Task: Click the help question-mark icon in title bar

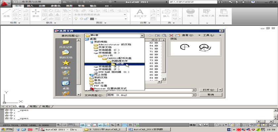Action: 253,2
